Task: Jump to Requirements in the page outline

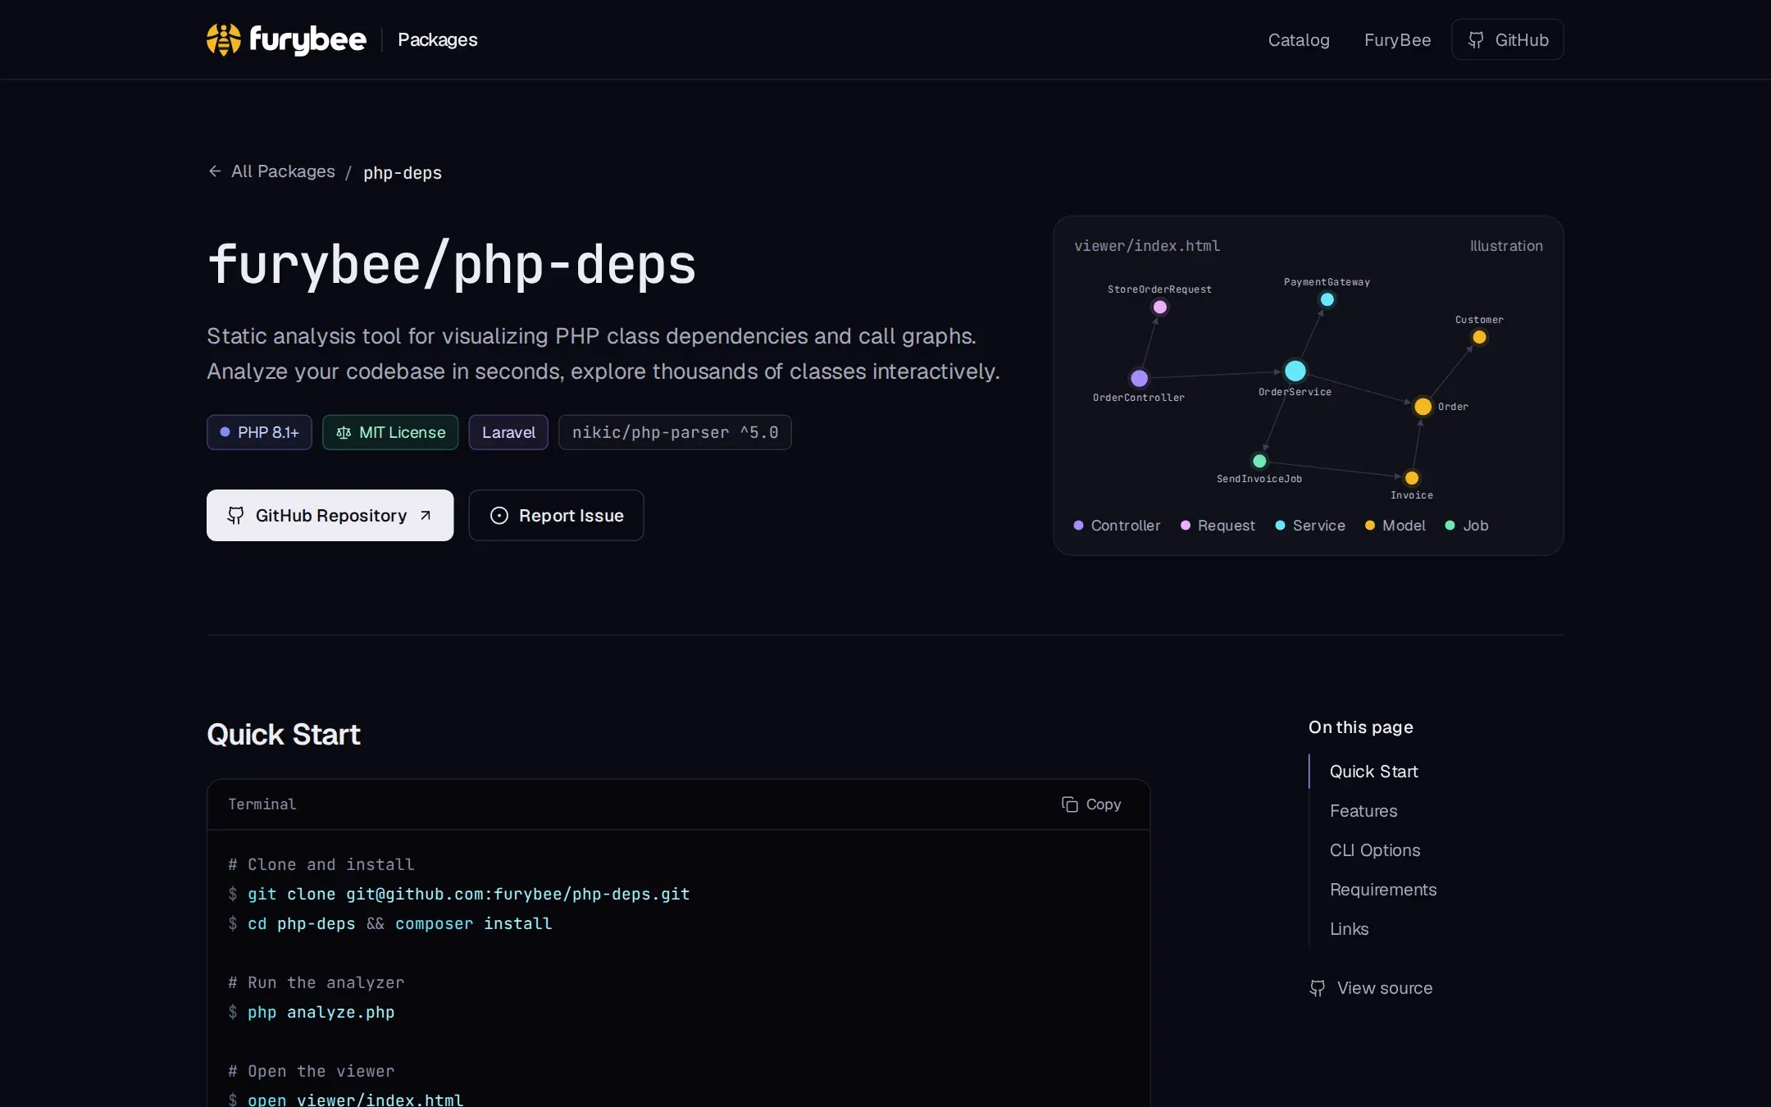Action: tap(1382, 889)
